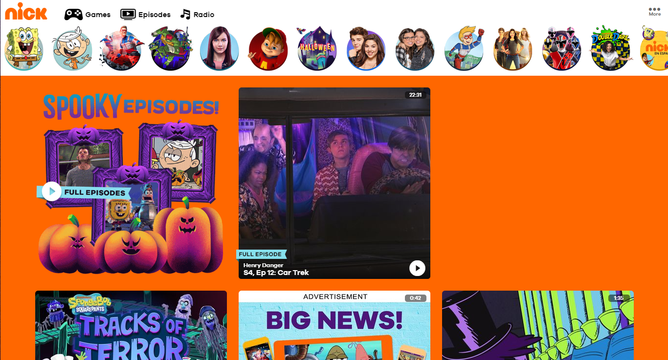Play Spooky Episodes full episodes button
The width and height of the screenshot is (668, 360).
[x=52, y=191]
